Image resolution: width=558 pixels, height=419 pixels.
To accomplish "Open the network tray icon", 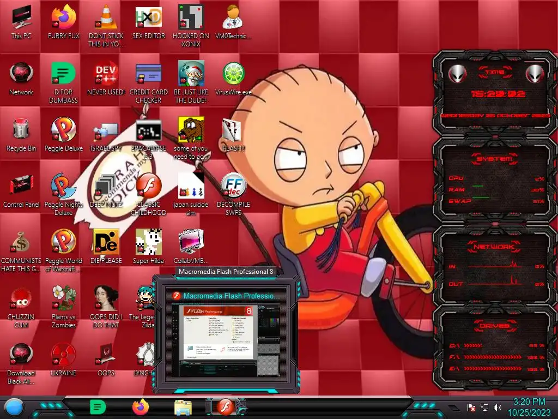I will (x=484, y=407).
